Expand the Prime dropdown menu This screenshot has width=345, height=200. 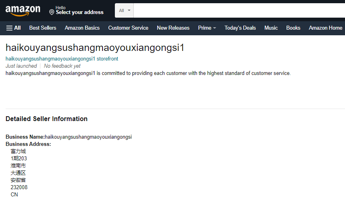tap(207, 28)
